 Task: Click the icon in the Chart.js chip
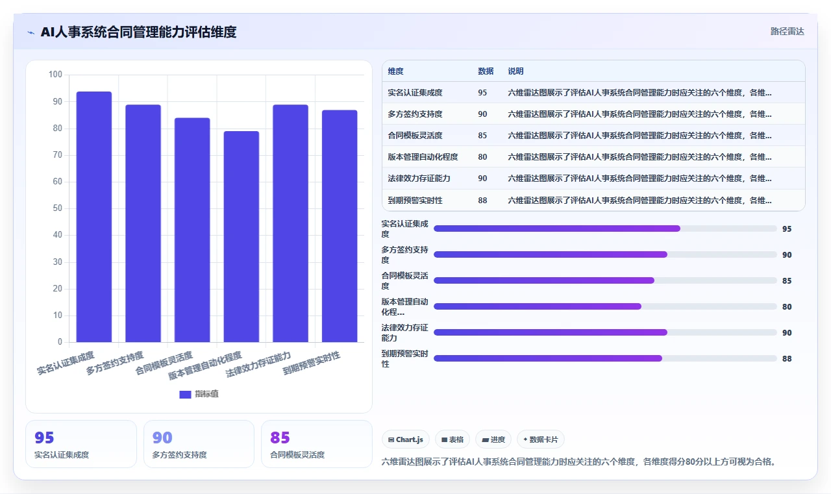[x=391, y=440]
